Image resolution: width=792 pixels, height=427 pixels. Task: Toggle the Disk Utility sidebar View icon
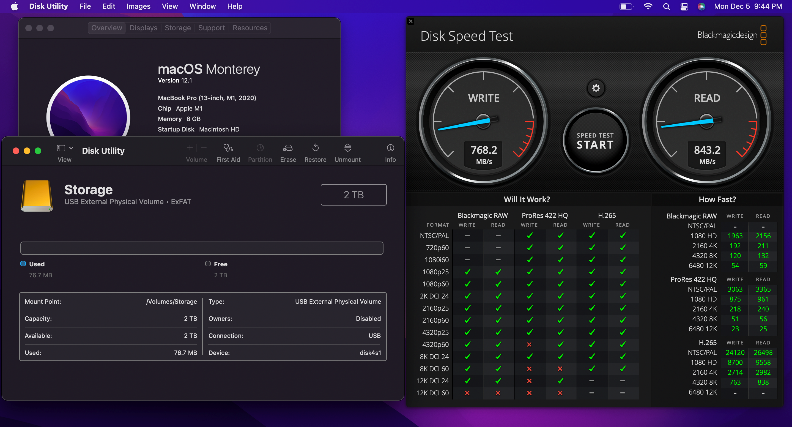(x=61, y=148)
